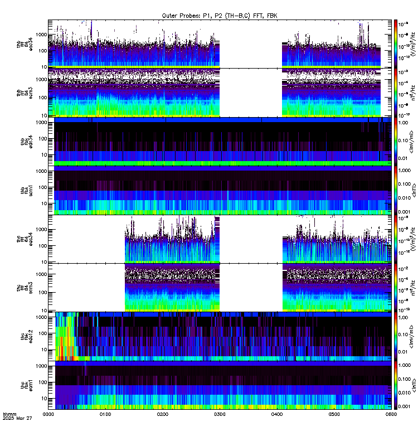Click the '10' y-axis tick of thc fbk scm1 panel
Screen dimensions: 418x446
[44, 398]
